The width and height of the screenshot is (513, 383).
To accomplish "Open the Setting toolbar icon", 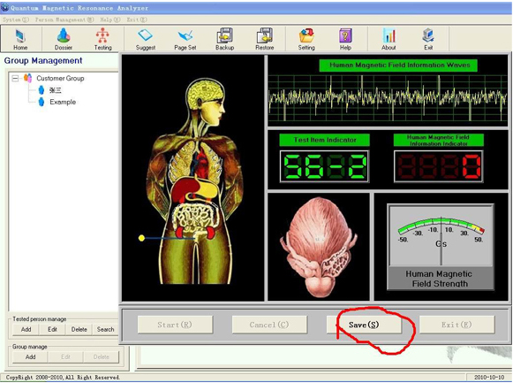I will click(306, 39).
